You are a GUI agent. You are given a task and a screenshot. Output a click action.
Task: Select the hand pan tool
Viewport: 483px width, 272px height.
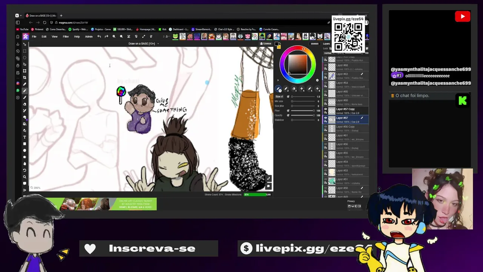coord(25,164)
